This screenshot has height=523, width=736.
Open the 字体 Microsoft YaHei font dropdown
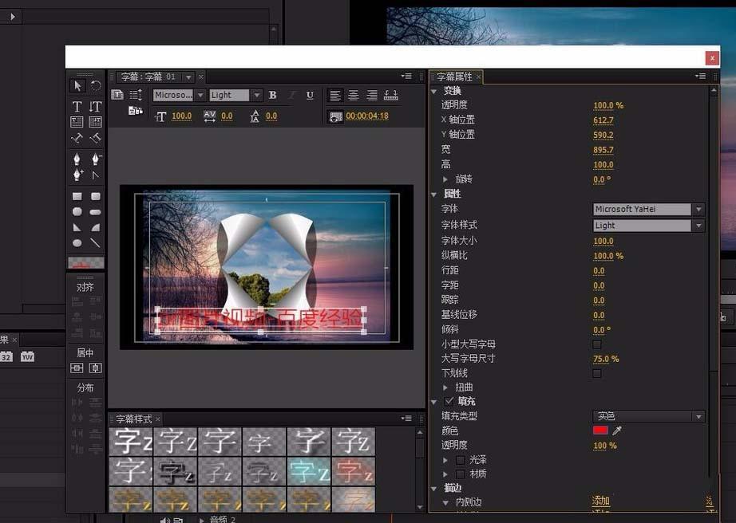pyautogui.click(x=698, y=209)
